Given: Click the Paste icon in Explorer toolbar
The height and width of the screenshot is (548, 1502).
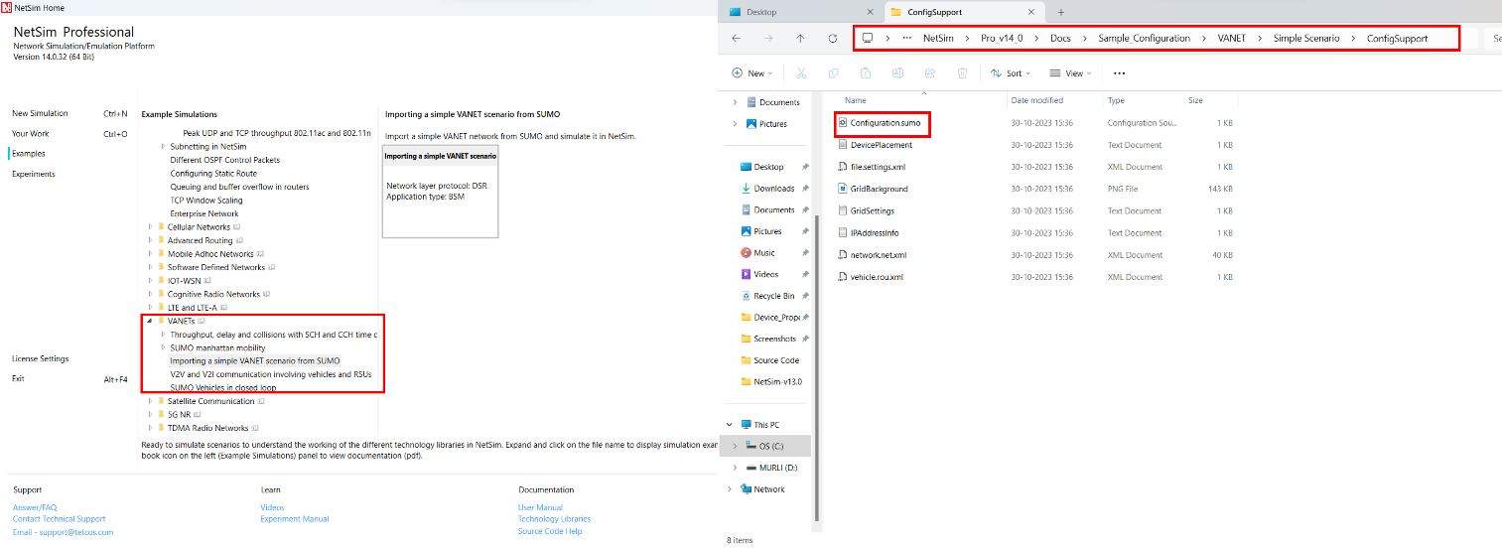Looking at the screenshot, I should click(865, 73).
